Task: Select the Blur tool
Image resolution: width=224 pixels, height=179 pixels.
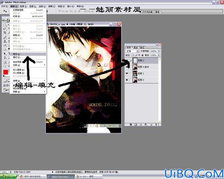Action: coord(5,49)
